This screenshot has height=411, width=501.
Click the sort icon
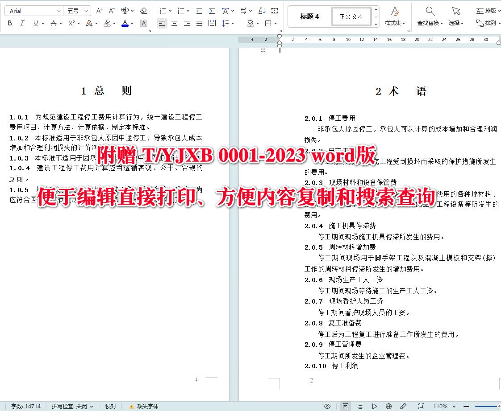262,11
